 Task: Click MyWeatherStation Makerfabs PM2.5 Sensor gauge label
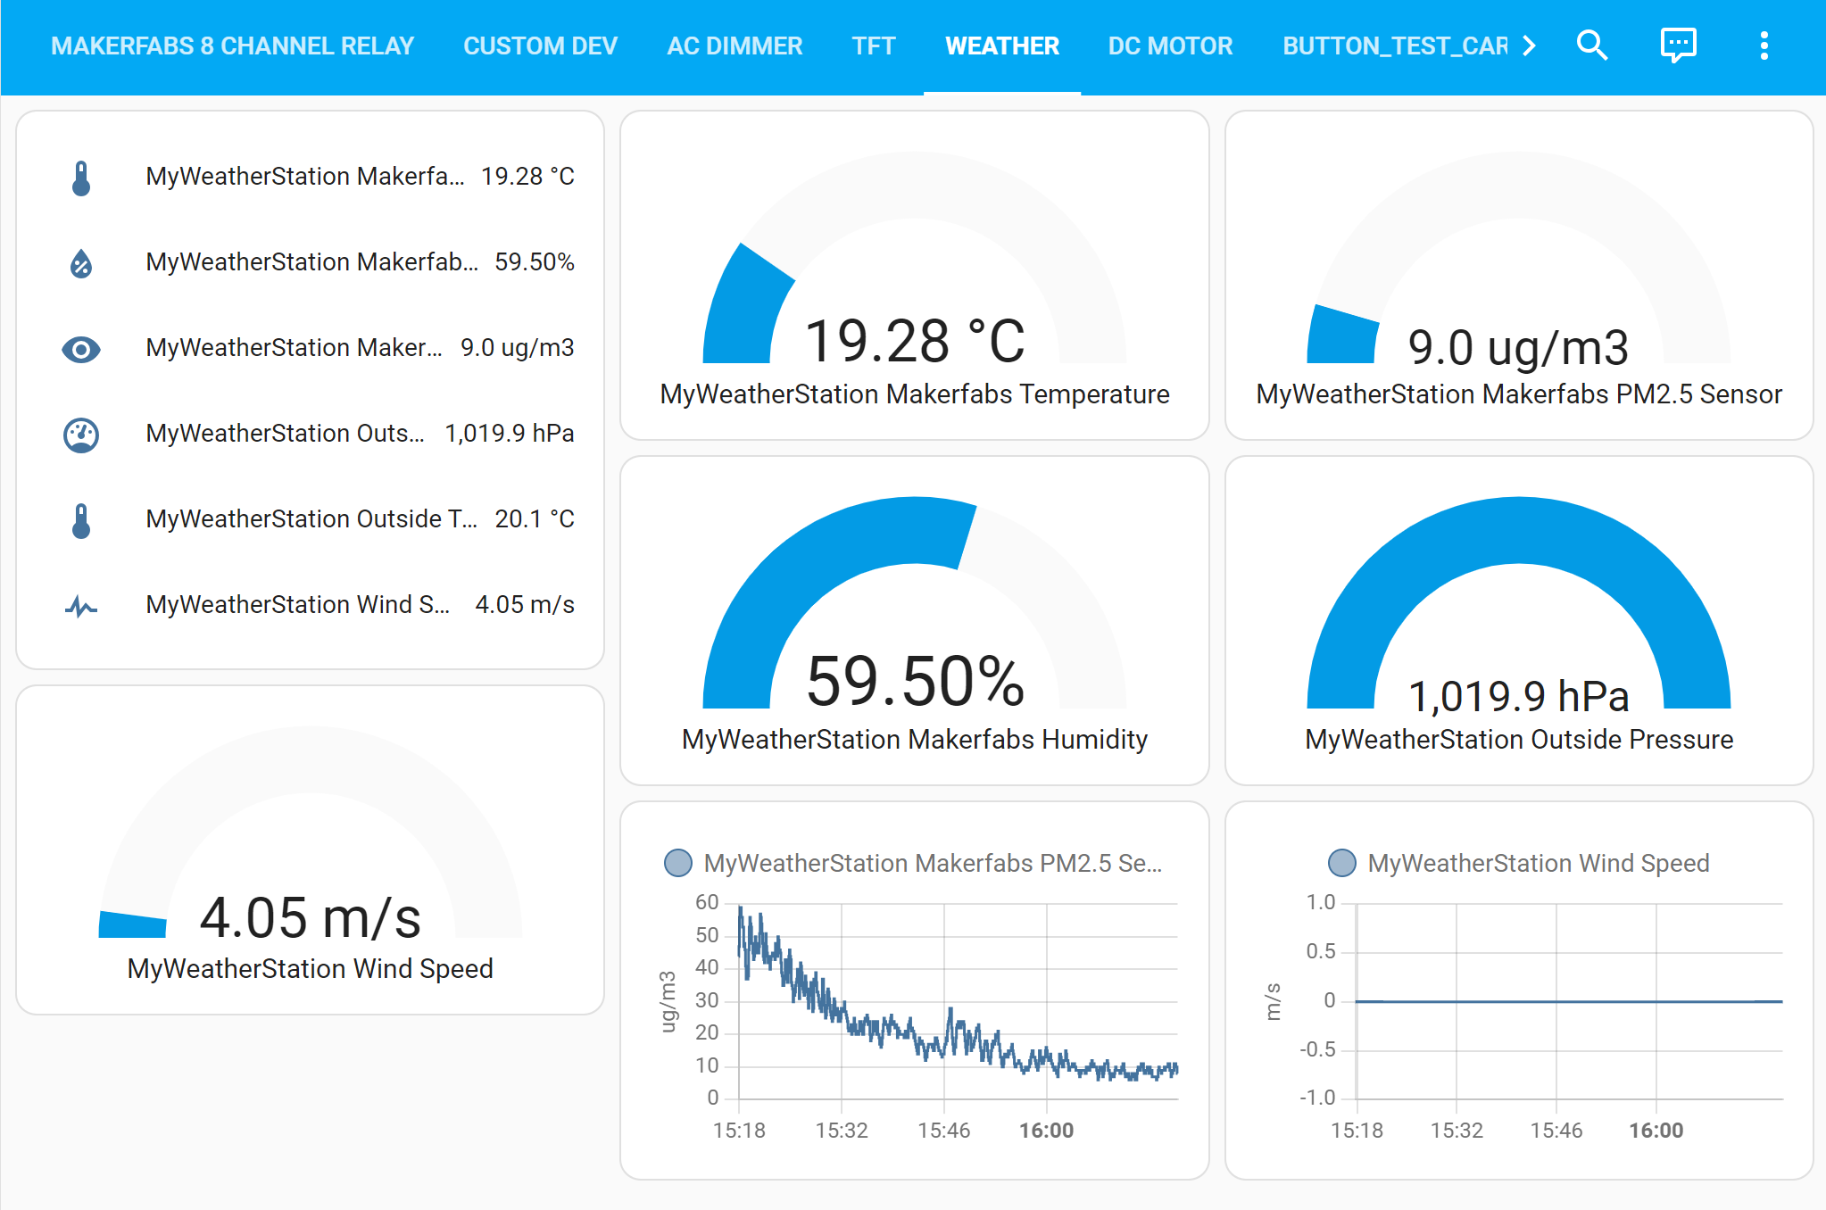click(x=1519, y=394)
